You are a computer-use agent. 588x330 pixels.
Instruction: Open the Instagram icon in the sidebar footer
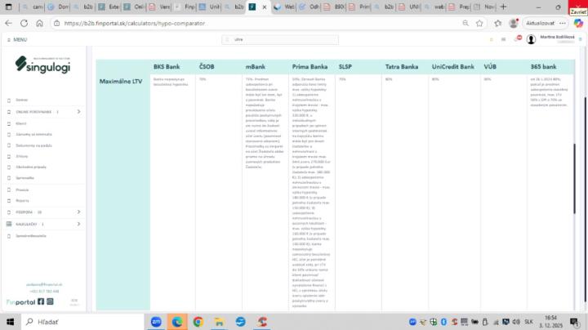coord(50,301)
